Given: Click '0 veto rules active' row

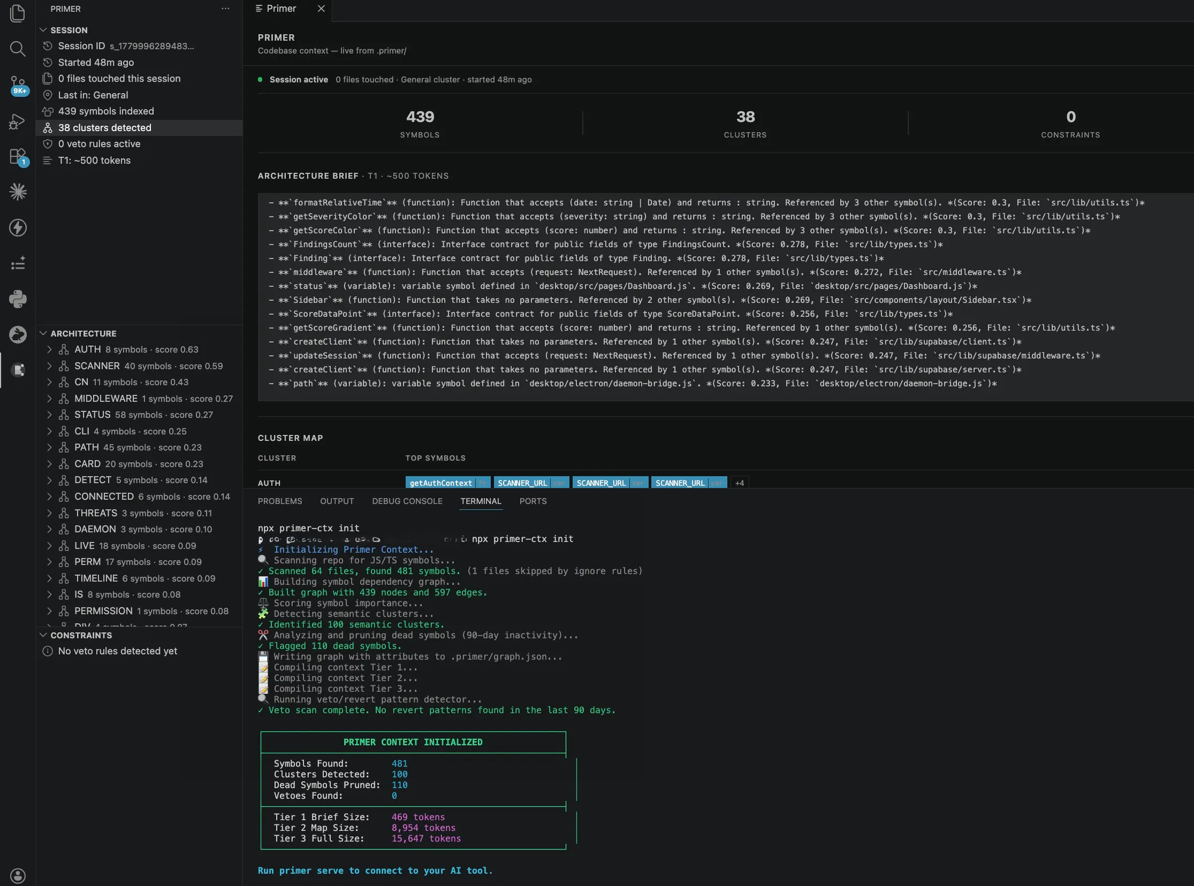Looking at the screenshot, I should 140,144.
